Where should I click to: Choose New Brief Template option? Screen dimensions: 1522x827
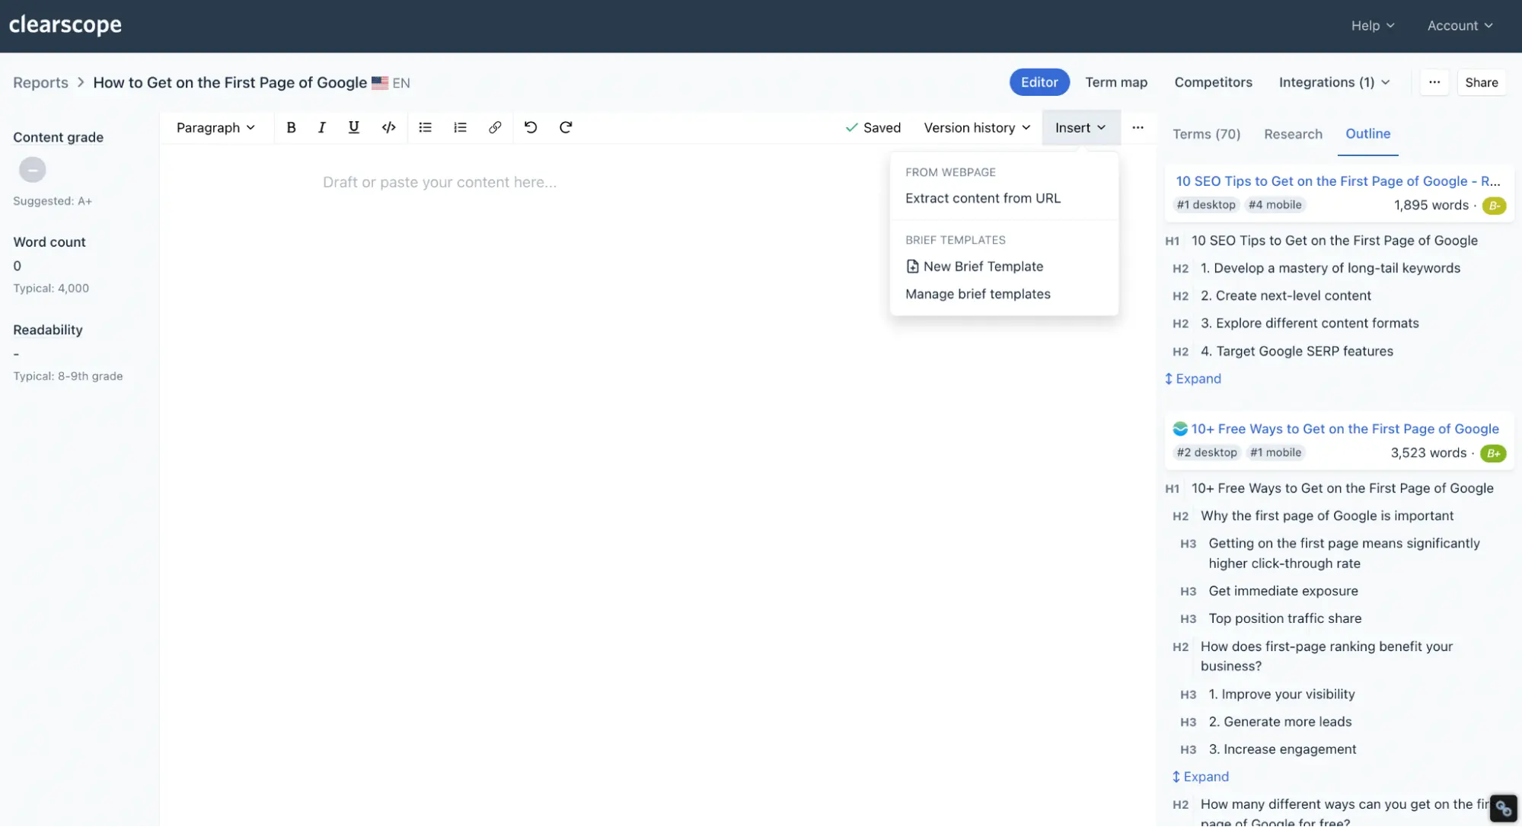tap(982, 267)
